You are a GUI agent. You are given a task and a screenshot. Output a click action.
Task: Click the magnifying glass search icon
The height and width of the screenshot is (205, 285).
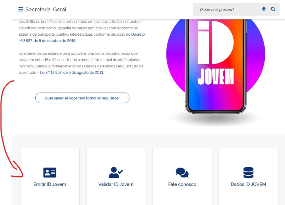pyautogui.click(x=273, y=9)
